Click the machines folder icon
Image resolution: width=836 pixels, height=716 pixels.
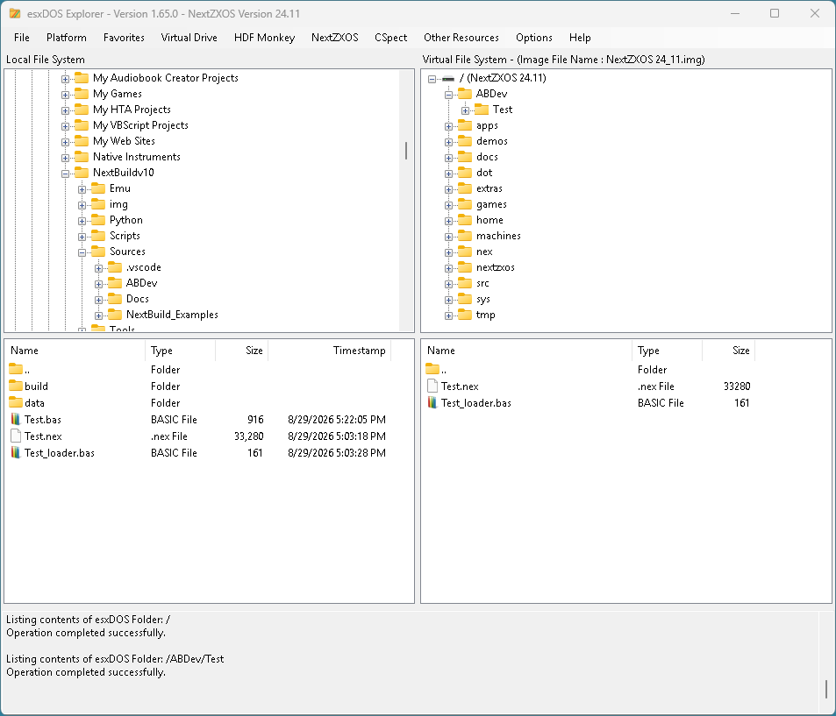pos(465,236)
